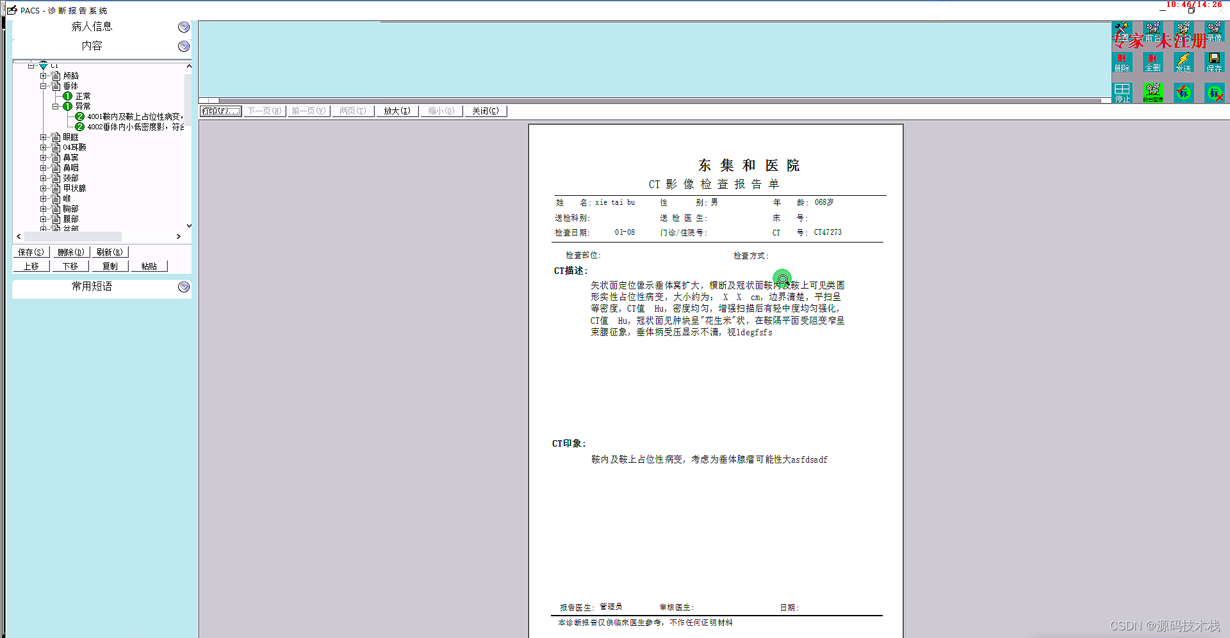Viewport: 1230px width, 638px height.
Task: Select tree item 4002垂体内小低密度影
Action: click(x=135, y=127)
